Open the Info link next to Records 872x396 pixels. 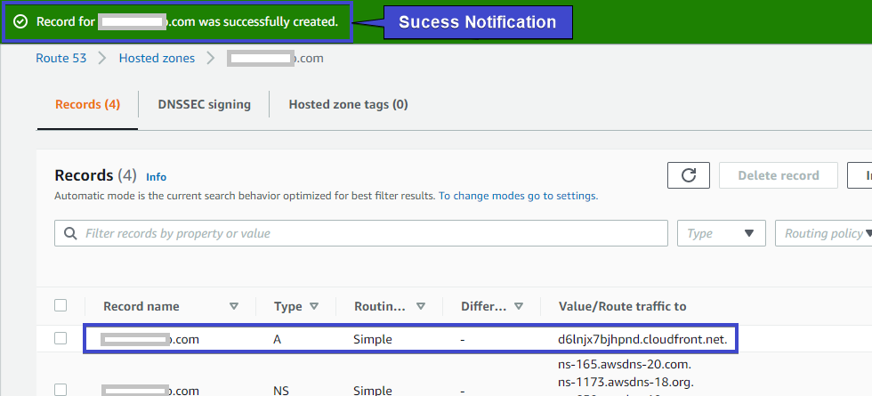157,177
